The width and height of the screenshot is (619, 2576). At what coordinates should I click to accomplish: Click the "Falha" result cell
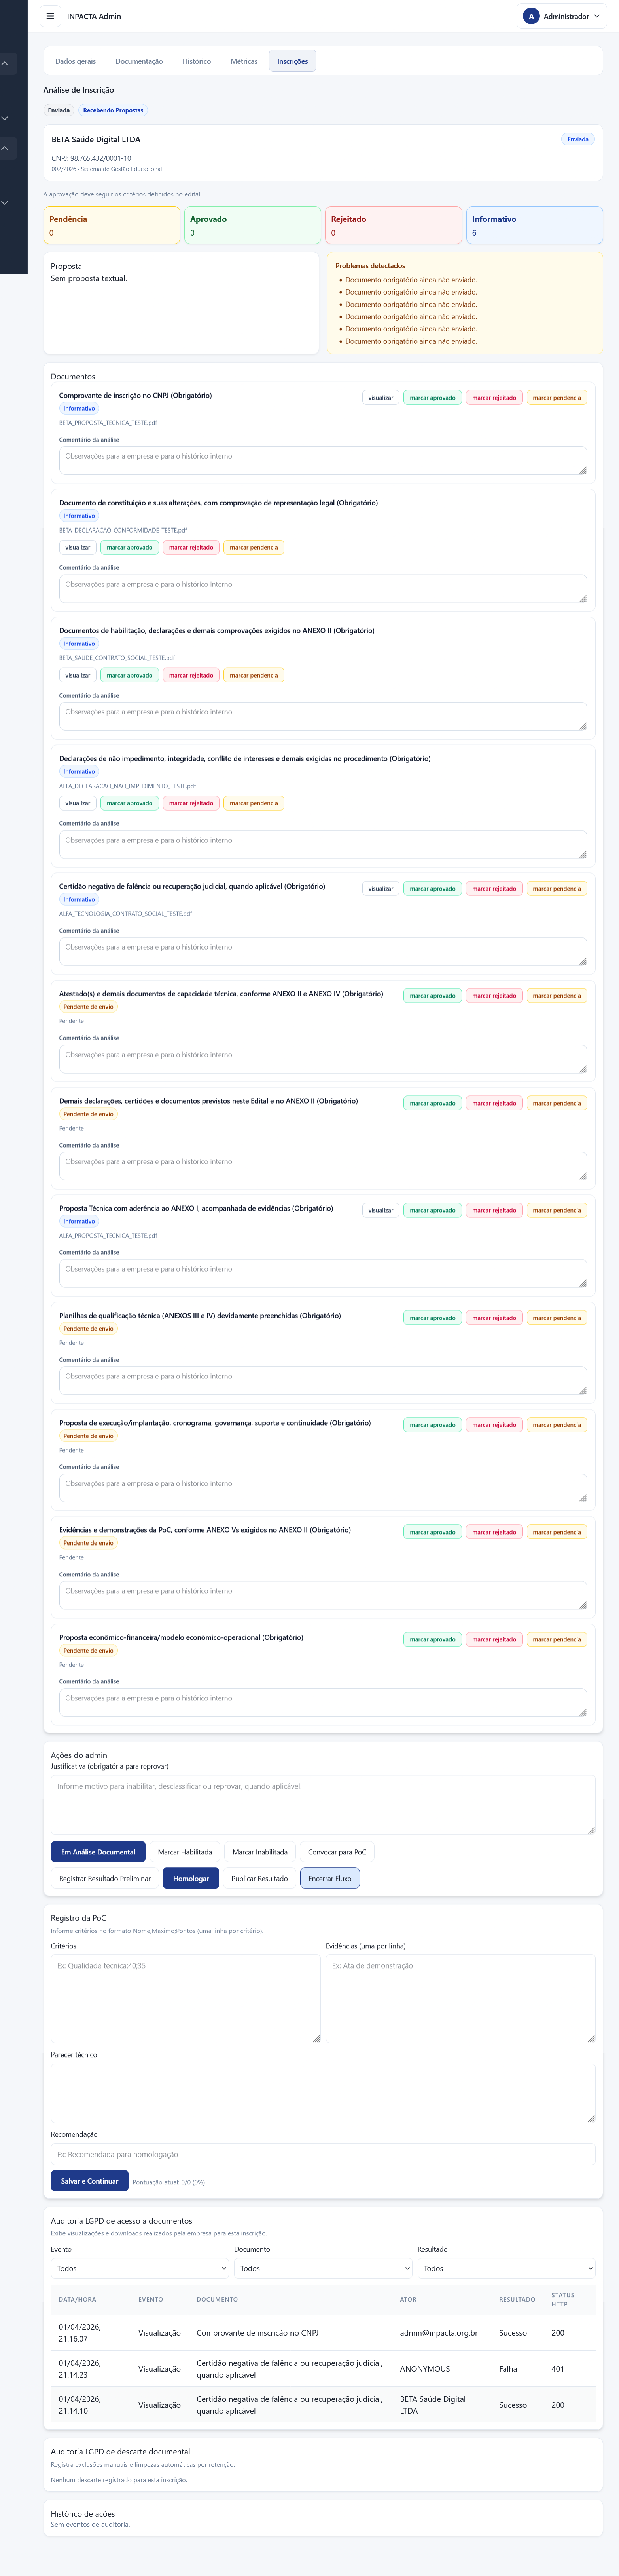click(x=508, y=2369)
